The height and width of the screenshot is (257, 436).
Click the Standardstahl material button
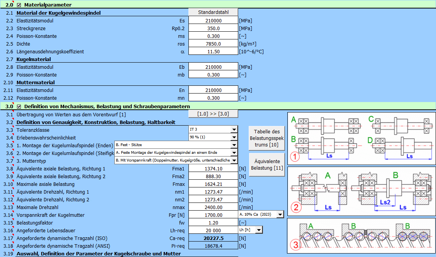click(x=213, y=12)
